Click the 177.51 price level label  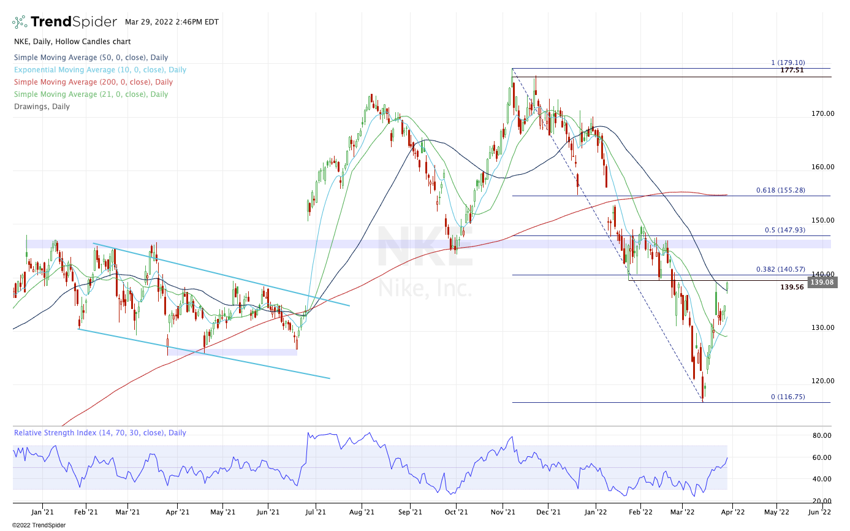[x=792, y=71]
